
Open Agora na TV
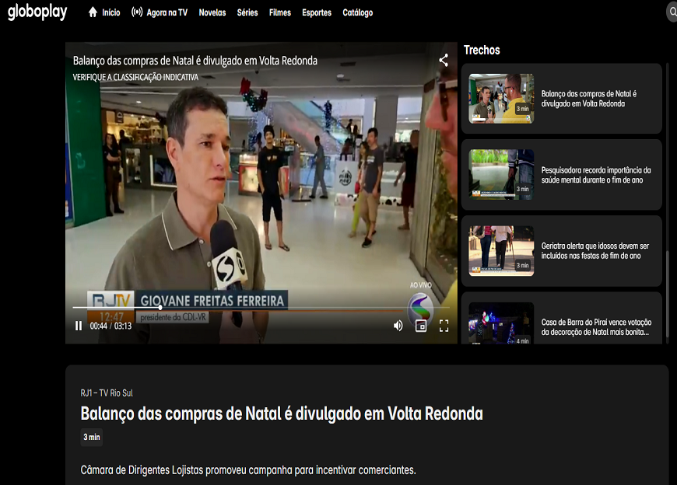coord(167,12)
